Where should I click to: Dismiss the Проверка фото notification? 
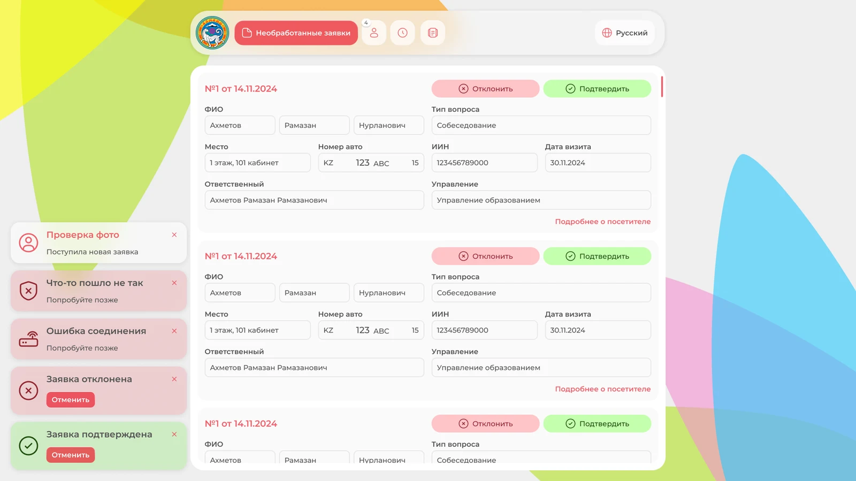[174, 235]
